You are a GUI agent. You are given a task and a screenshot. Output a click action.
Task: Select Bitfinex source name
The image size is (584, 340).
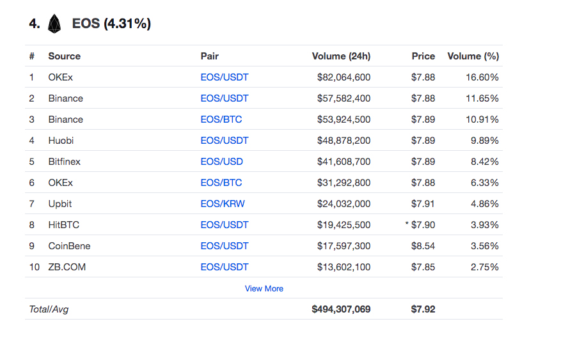pos(64,162)
